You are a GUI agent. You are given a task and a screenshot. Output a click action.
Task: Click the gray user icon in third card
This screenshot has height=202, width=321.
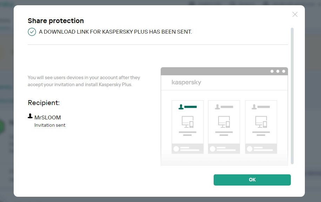(254, 107)
